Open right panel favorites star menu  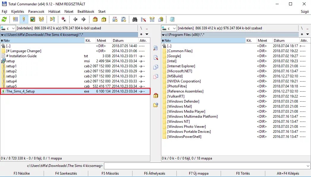click(x=302, y=34)
